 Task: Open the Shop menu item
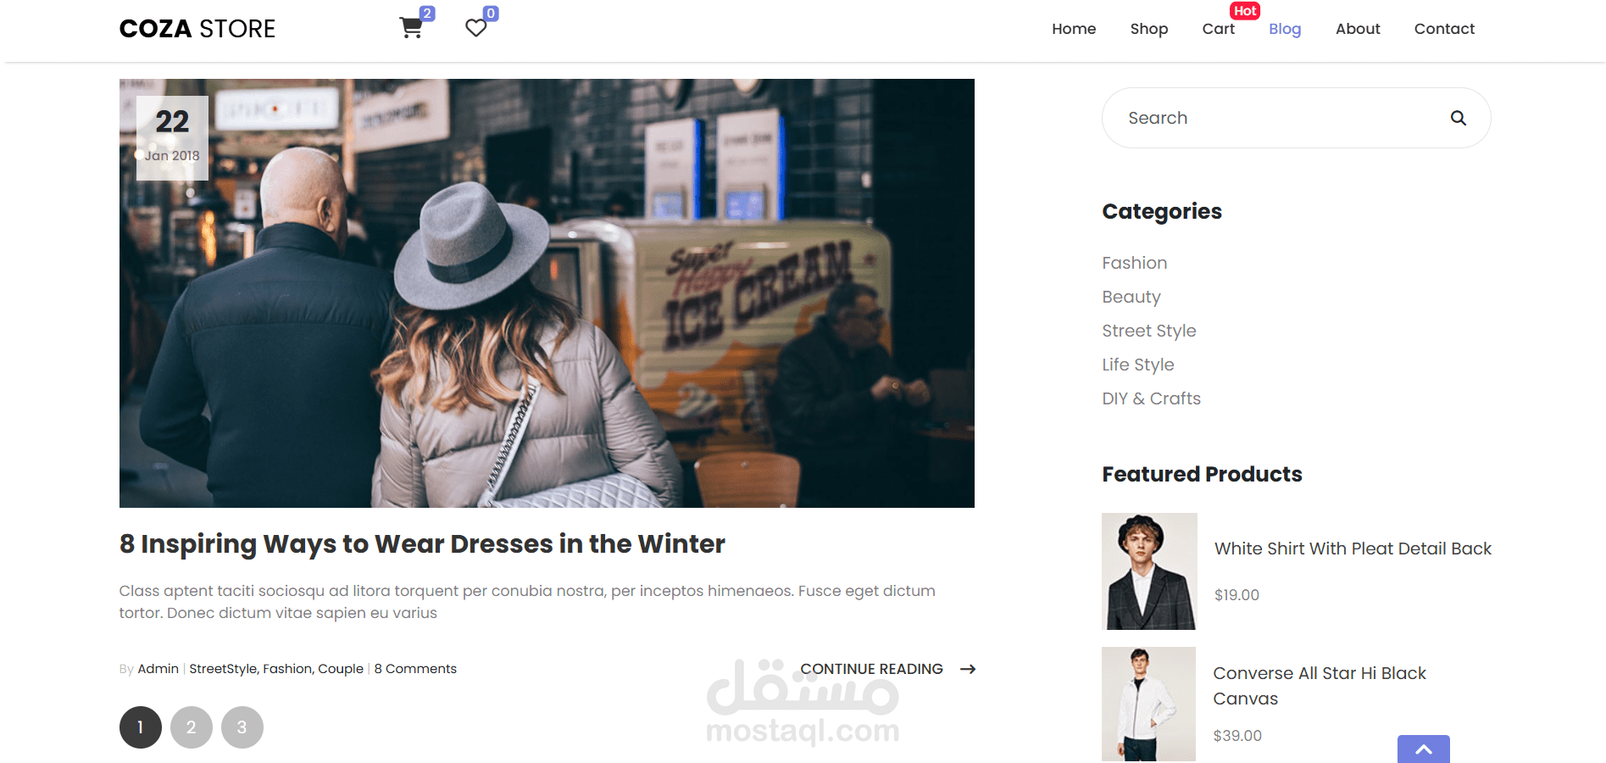click(1148, 29)
